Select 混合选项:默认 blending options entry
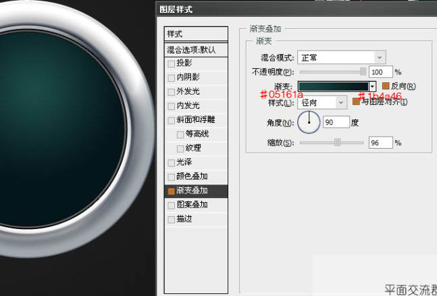The image size is (437, 296). [x=196, y=50]
